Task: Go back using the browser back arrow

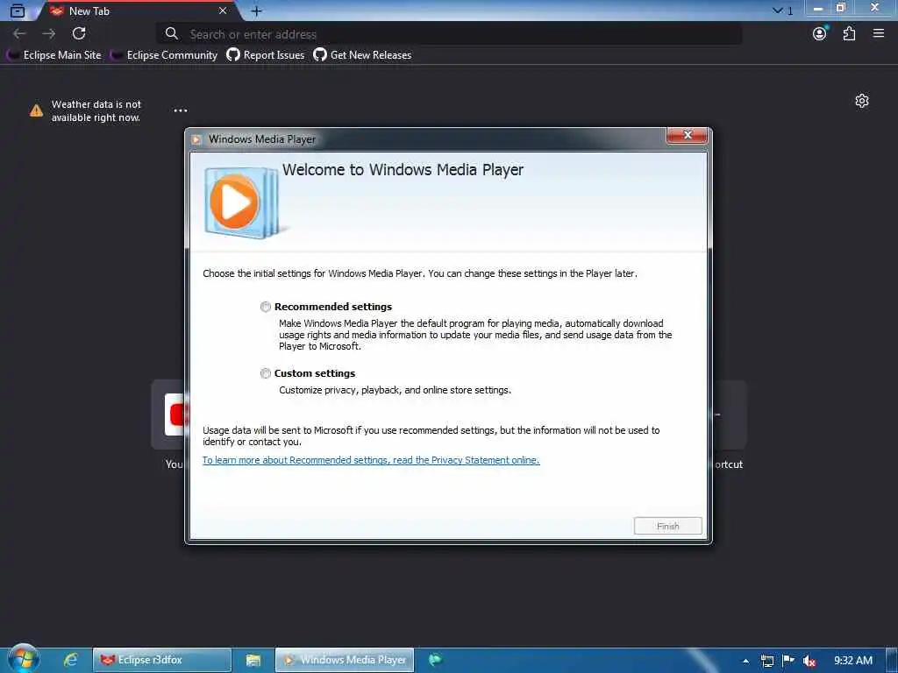Action: (x=19, y=34)
